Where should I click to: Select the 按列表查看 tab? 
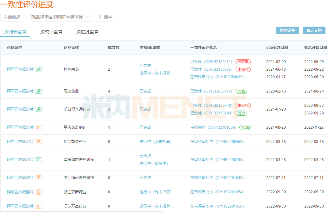15,32
